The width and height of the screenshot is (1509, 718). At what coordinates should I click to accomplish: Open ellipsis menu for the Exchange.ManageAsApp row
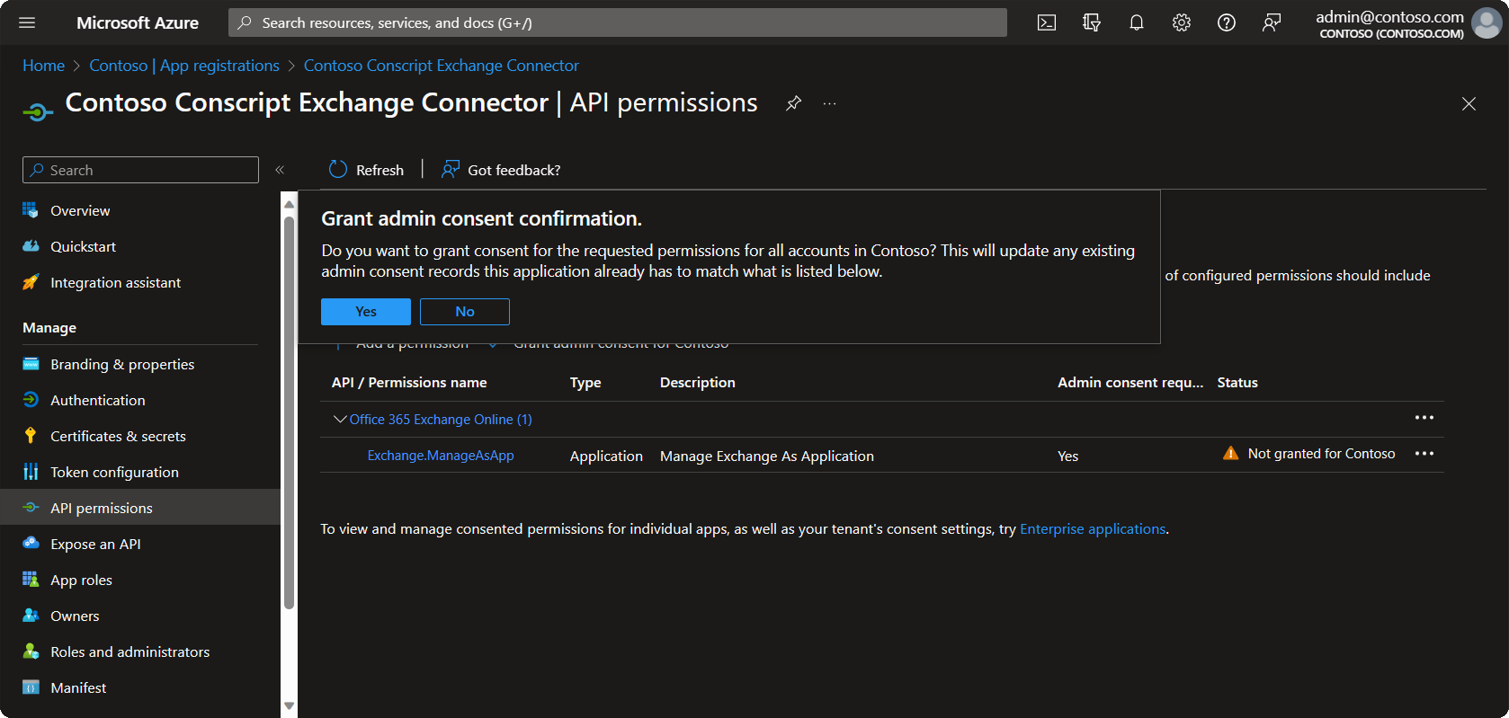tap(1424, 454)
